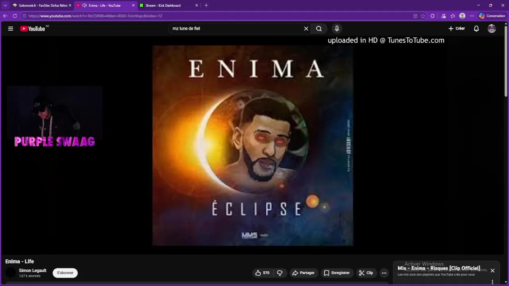Open browser extensions puzzle icon
The image size is (509, 286).
[x=433, y=16]
